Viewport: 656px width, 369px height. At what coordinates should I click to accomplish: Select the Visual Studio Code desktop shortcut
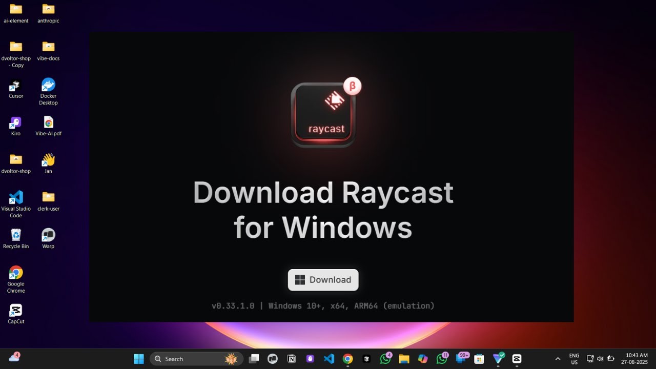click(16, 204)
